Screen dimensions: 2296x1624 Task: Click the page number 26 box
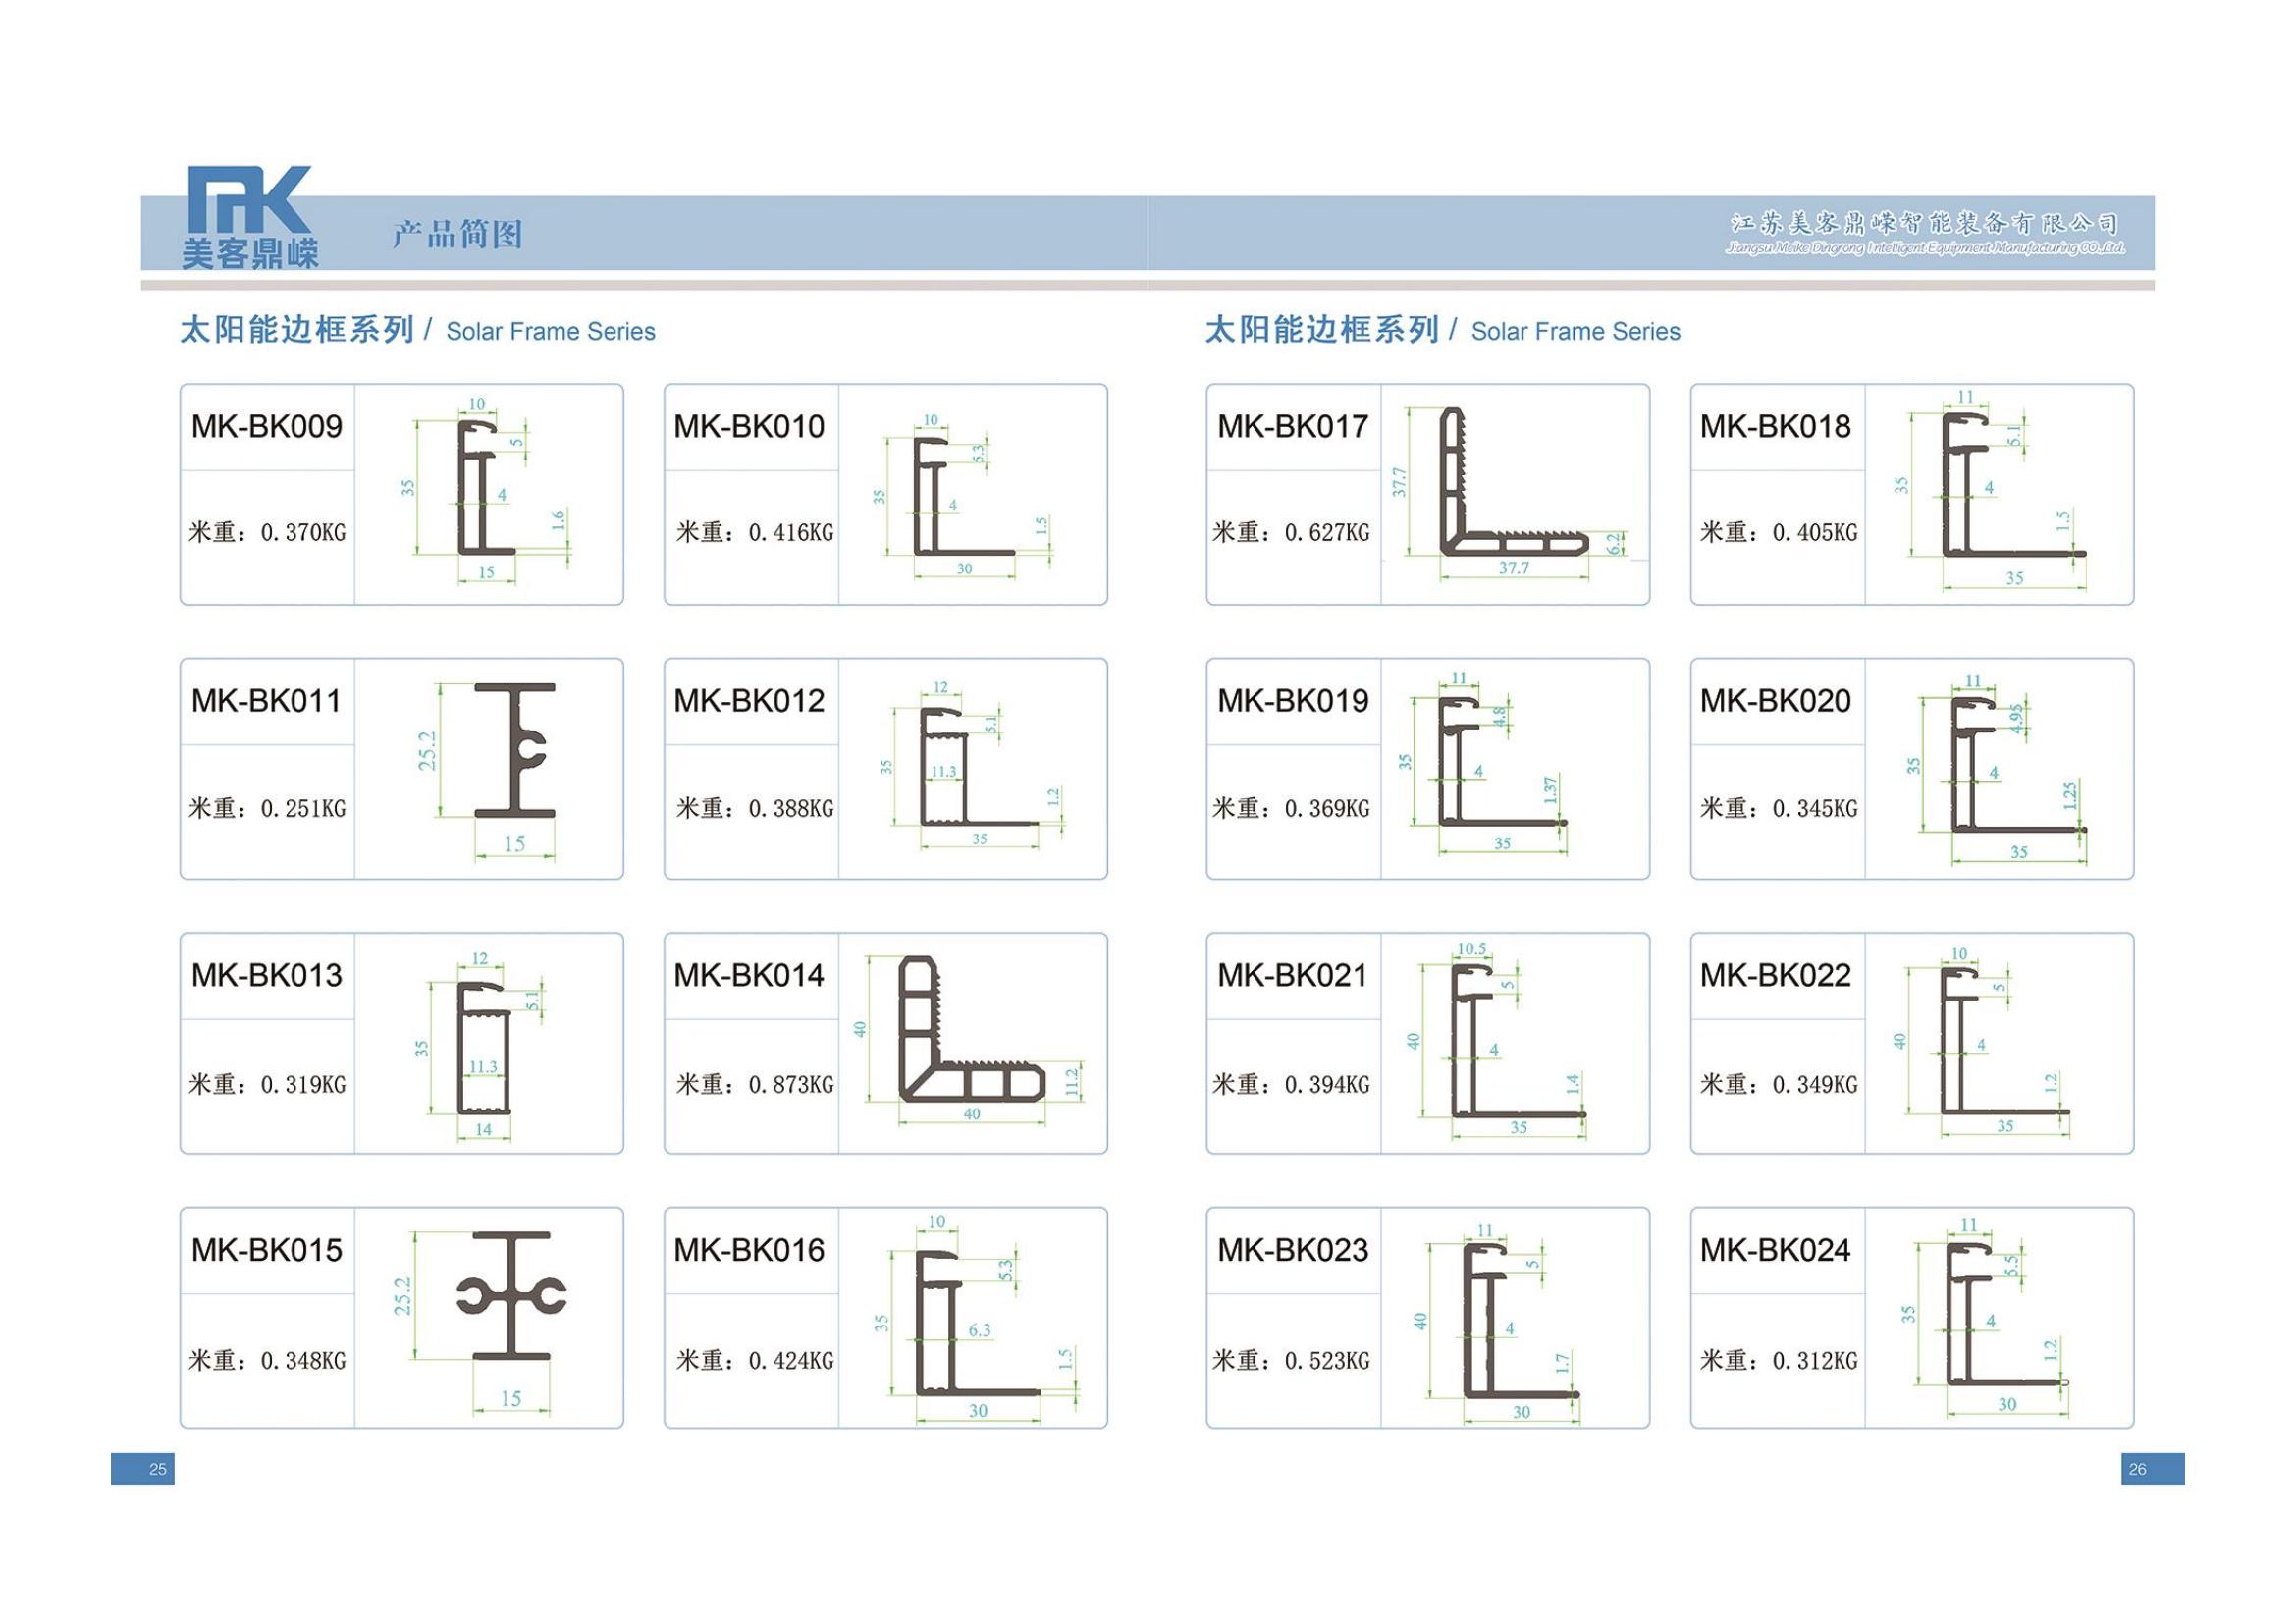click(2153, 1468)
